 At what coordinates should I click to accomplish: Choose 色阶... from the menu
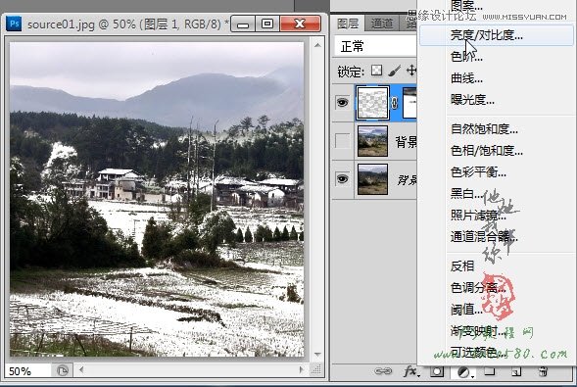(466, 57)
